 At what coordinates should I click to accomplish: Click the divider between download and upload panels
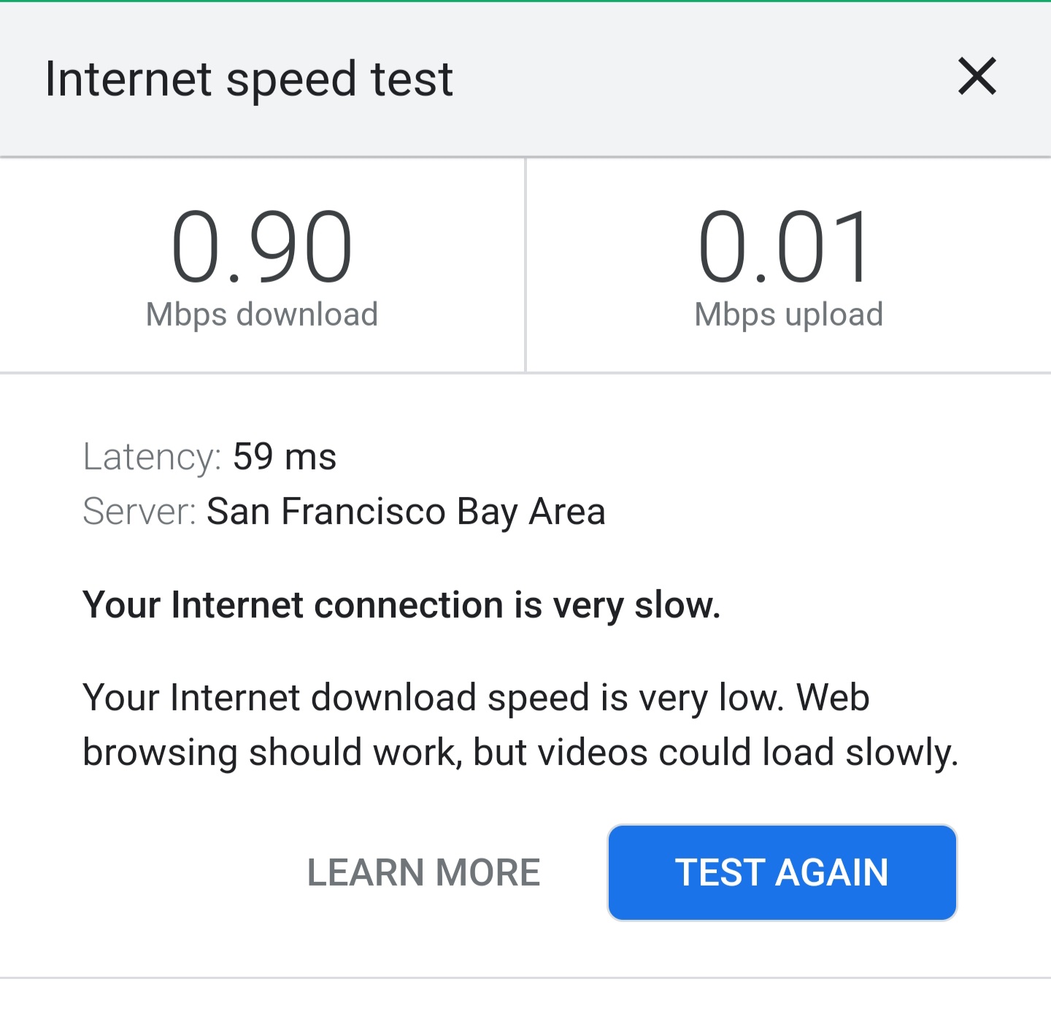point(525,263)
